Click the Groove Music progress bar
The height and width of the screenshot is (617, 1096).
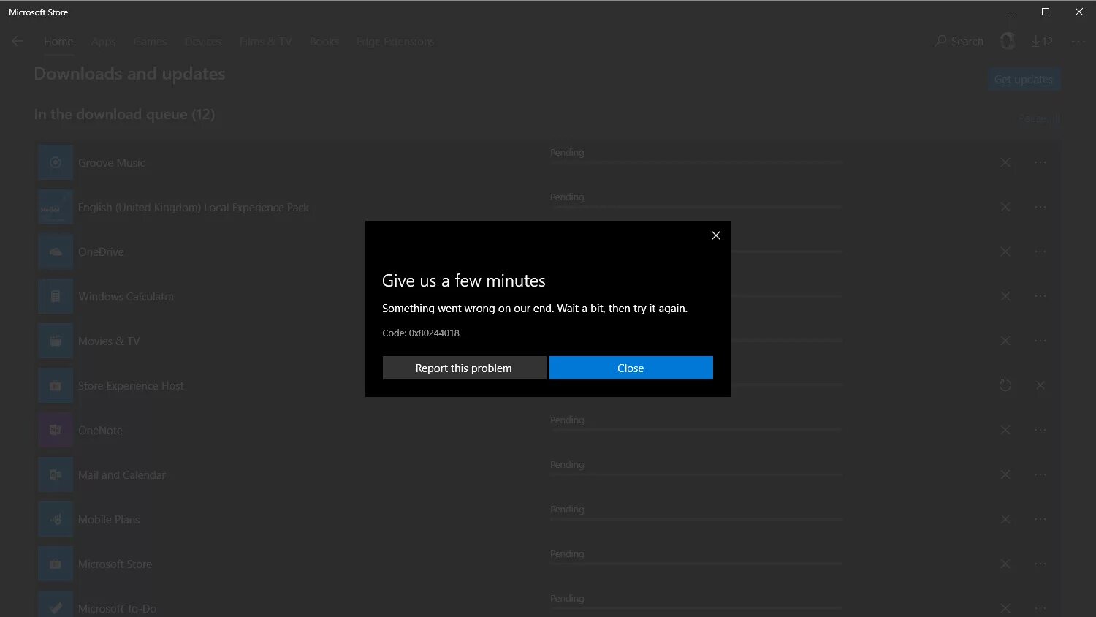pyautogui.click(x=696, y=162)
